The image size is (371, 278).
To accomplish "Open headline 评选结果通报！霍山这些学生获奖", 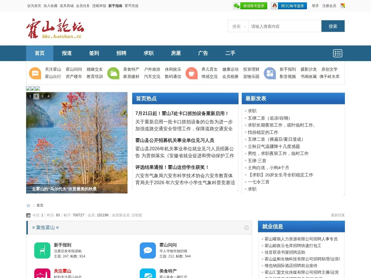I will 172,167.
